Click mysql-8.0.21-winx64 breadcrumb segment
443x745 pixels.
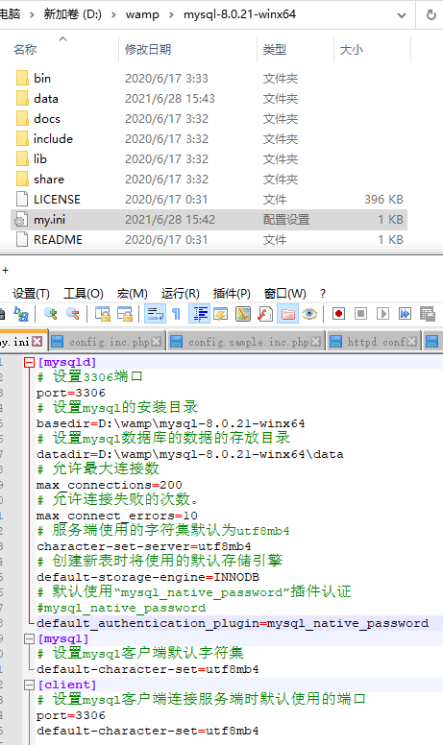coord(239,14)
